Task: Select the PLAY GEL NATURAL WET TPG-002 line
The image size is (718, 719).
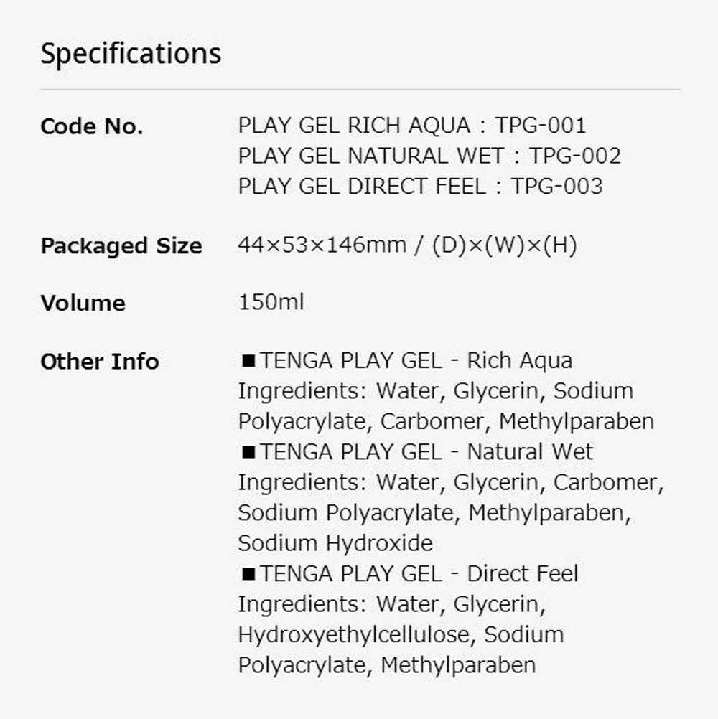Action: coord(429,156)
